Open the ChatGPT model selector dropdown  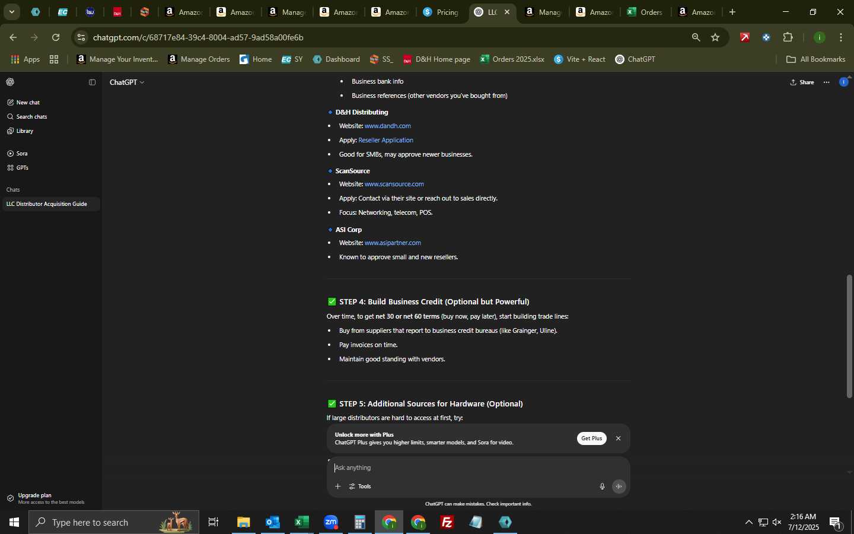click(x=127, y=82)
